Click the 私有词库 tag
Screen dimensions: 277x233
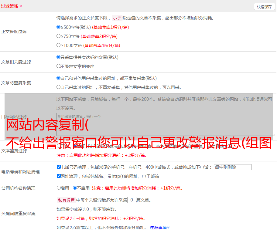tap(67, 200)
